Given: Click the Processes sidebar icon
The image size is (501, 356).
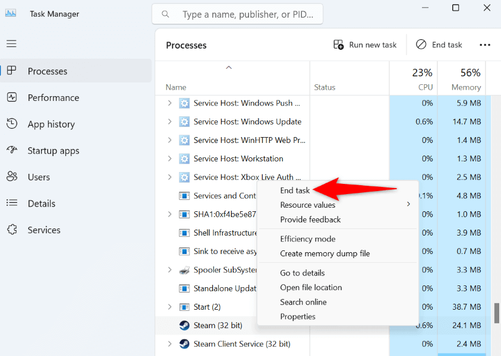Looking at the screenshot, I should pos(11,71).
